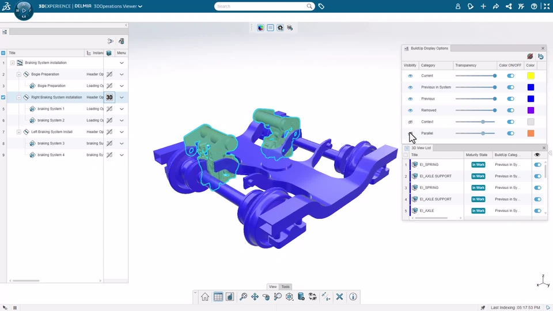
Task: Open the purple Removed color swatch
Action: (x=531, y=111)
